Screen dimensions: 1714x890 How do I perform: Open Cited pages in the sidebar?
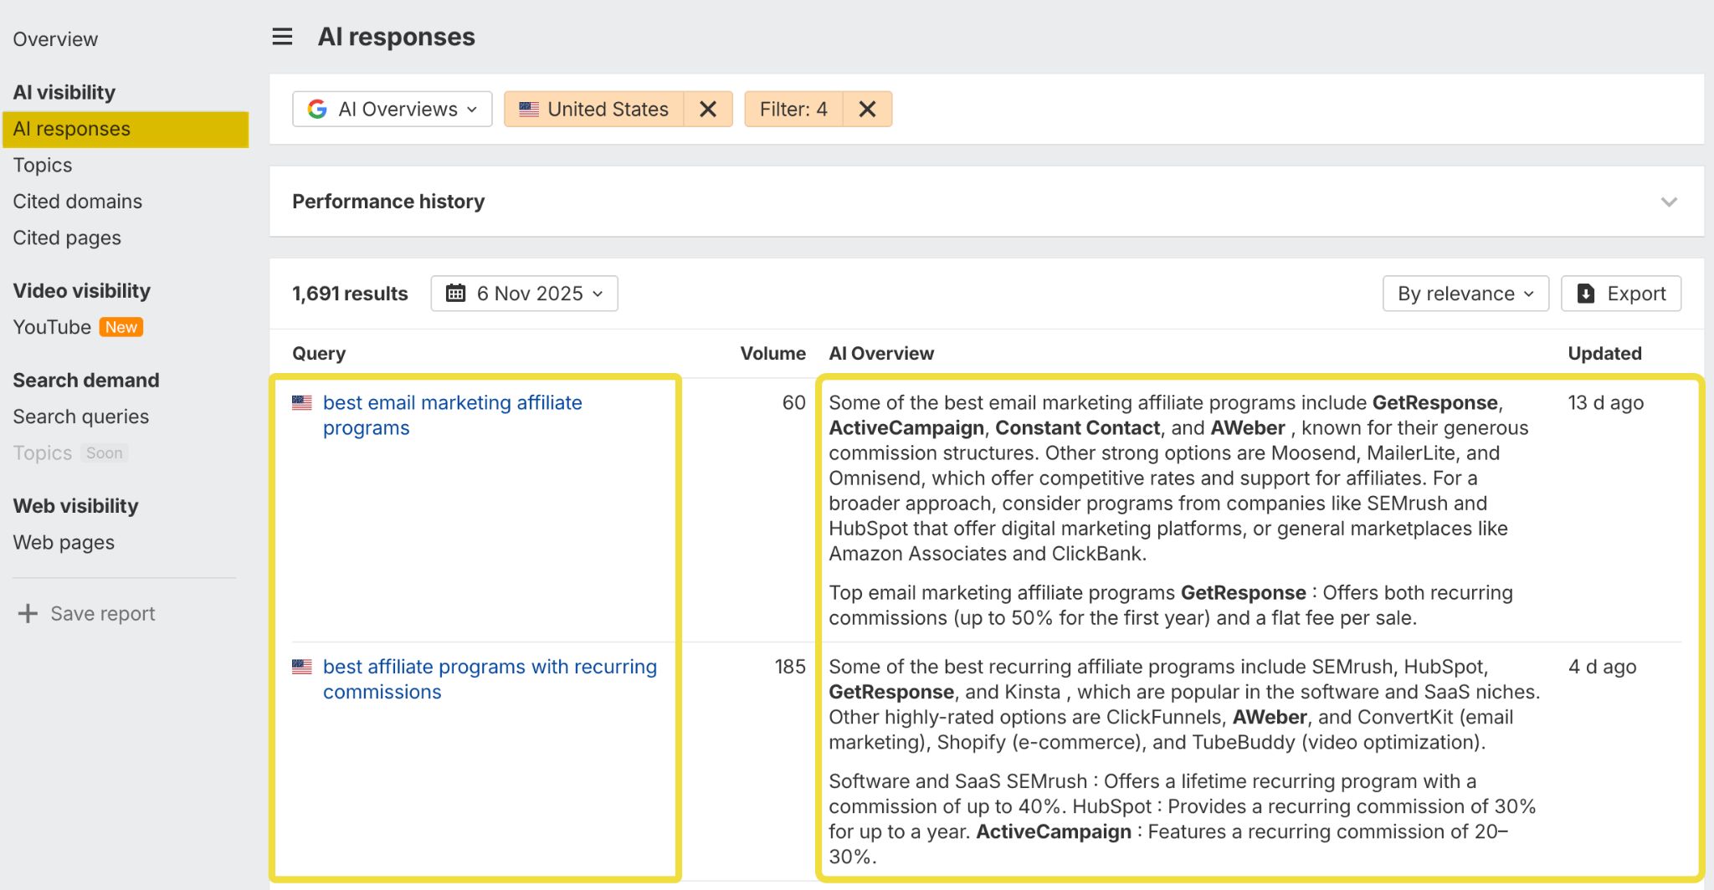coord(67,238)
